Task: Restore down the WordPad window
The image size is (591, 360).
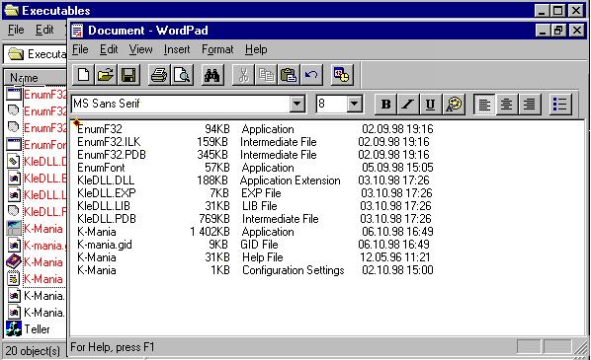Action: click(557, 31)
